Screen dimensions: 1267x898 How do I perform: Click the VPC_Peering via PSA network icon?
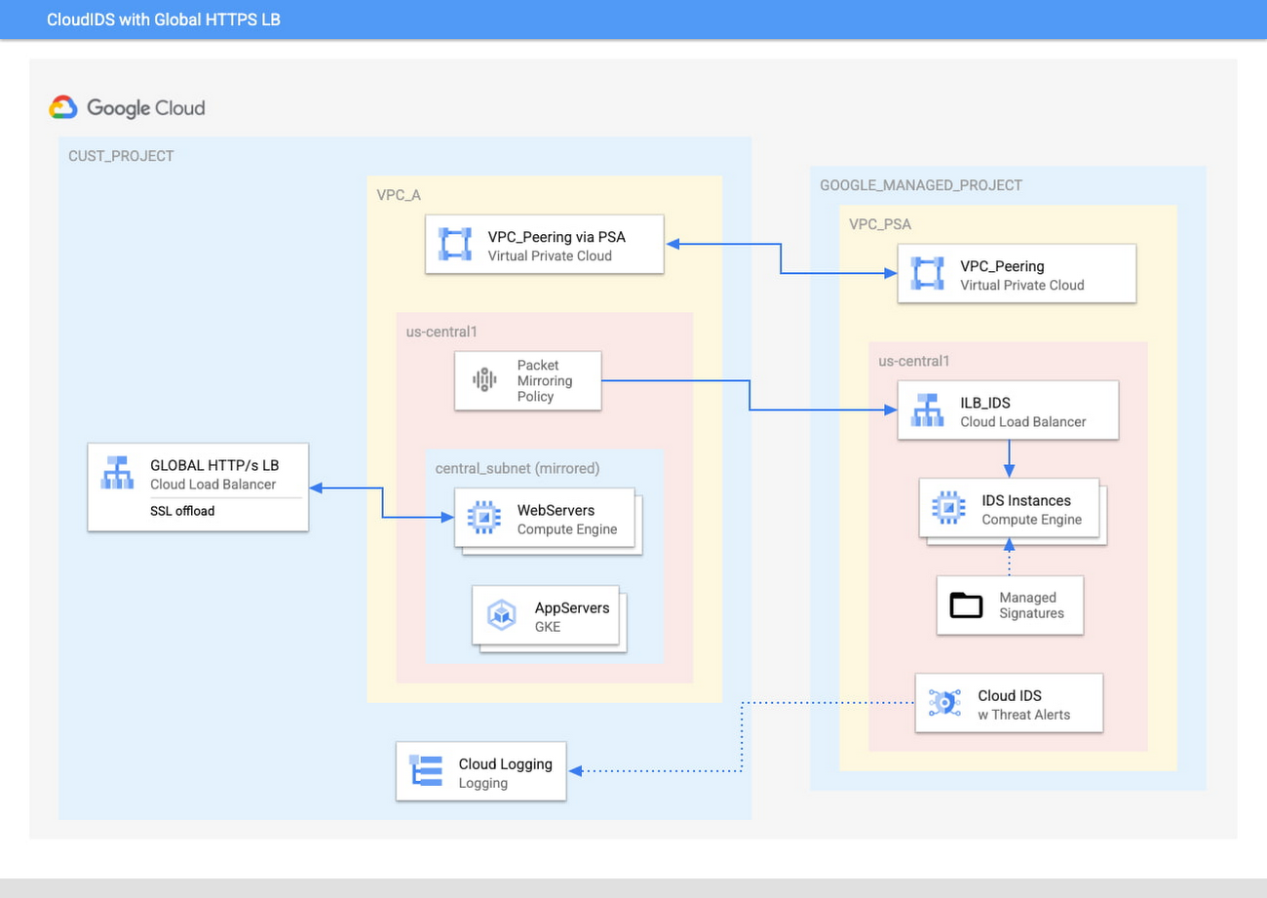(456, 245)
